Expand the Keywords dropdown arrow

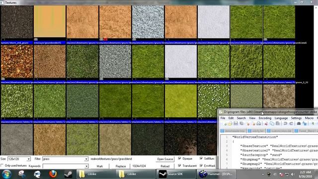[x=86, y=166]
